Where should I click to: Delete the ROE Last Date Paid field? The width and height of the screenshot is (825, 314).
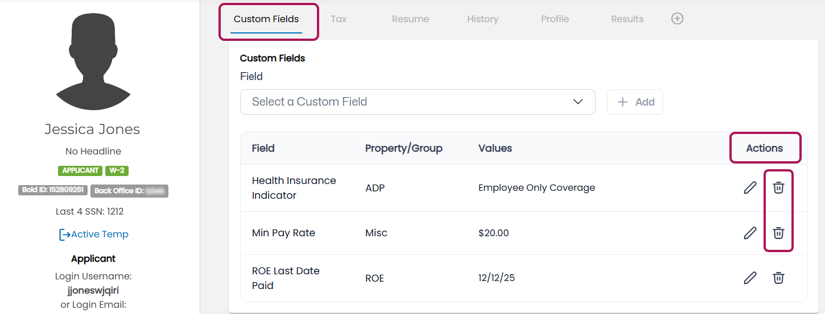[778, 278]
